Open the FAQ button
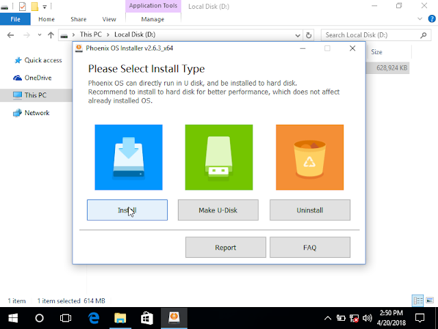 310,247
